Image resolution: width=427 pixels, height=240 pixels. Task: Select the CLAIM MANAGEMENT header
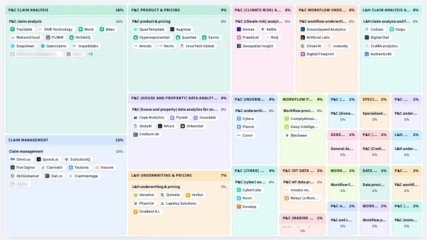coord(66,140)
